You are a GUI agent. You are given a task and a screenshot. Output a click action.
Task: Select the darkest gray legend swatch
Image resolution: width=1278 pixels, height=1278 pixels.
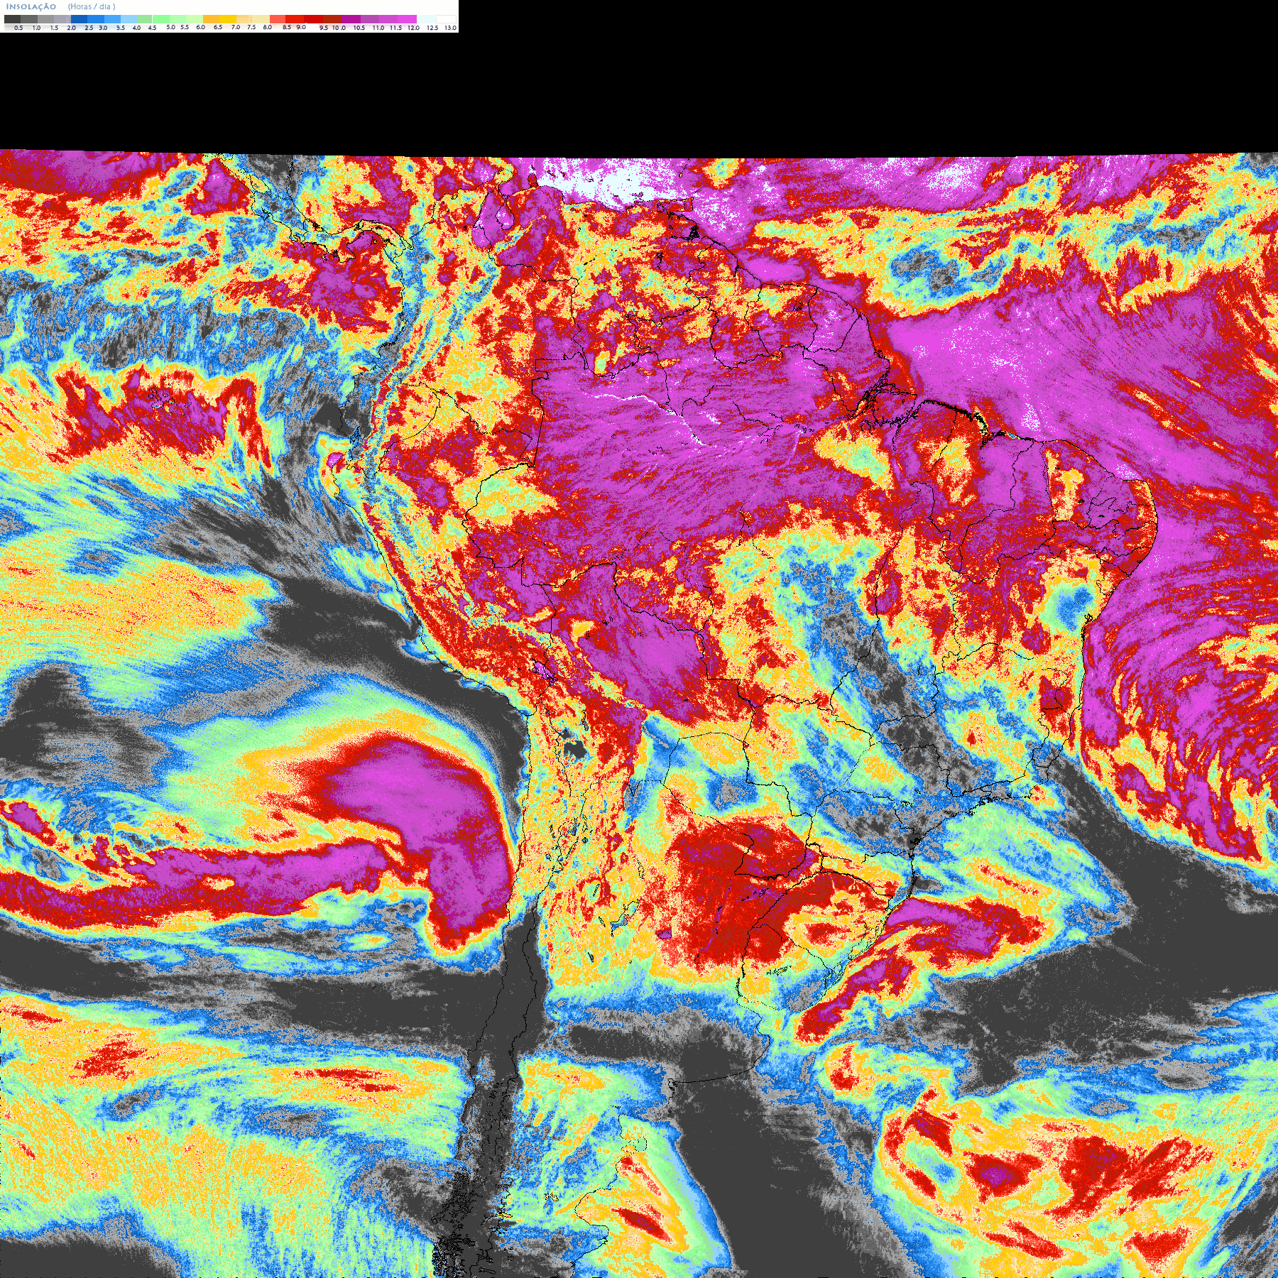click(12, 19)
